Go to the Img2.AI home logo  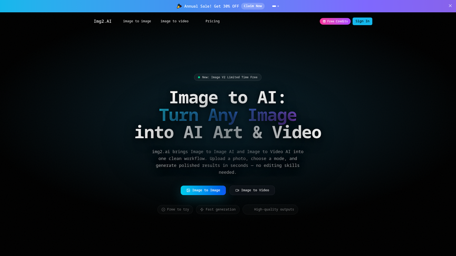pyautogui.click(x=102, y=21)
